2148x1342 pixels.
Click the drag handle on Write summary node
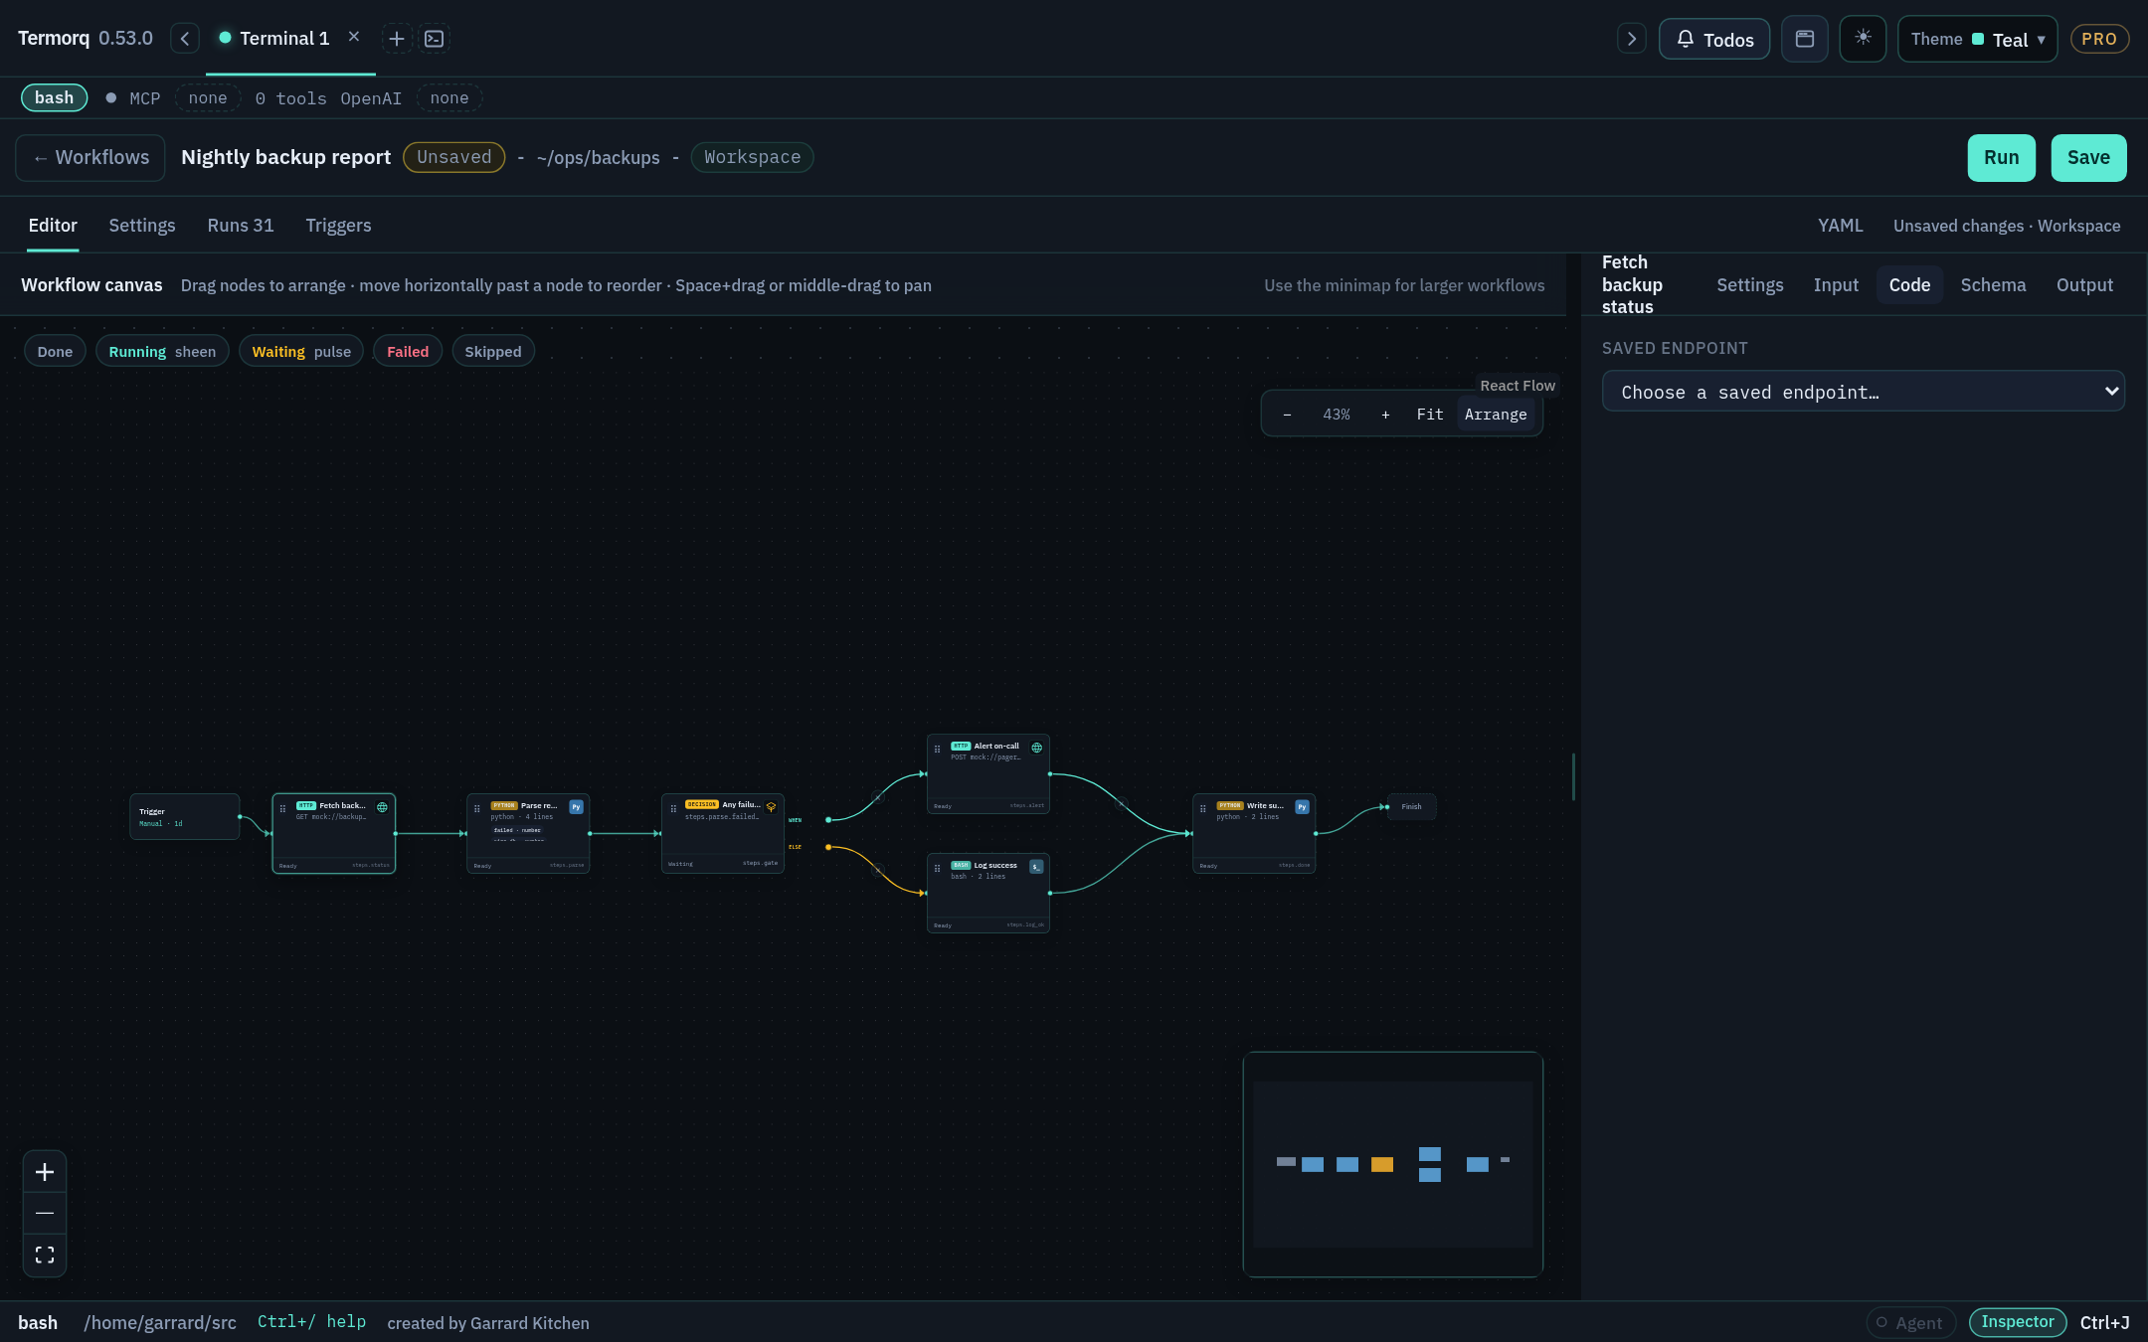(1203, 809)
